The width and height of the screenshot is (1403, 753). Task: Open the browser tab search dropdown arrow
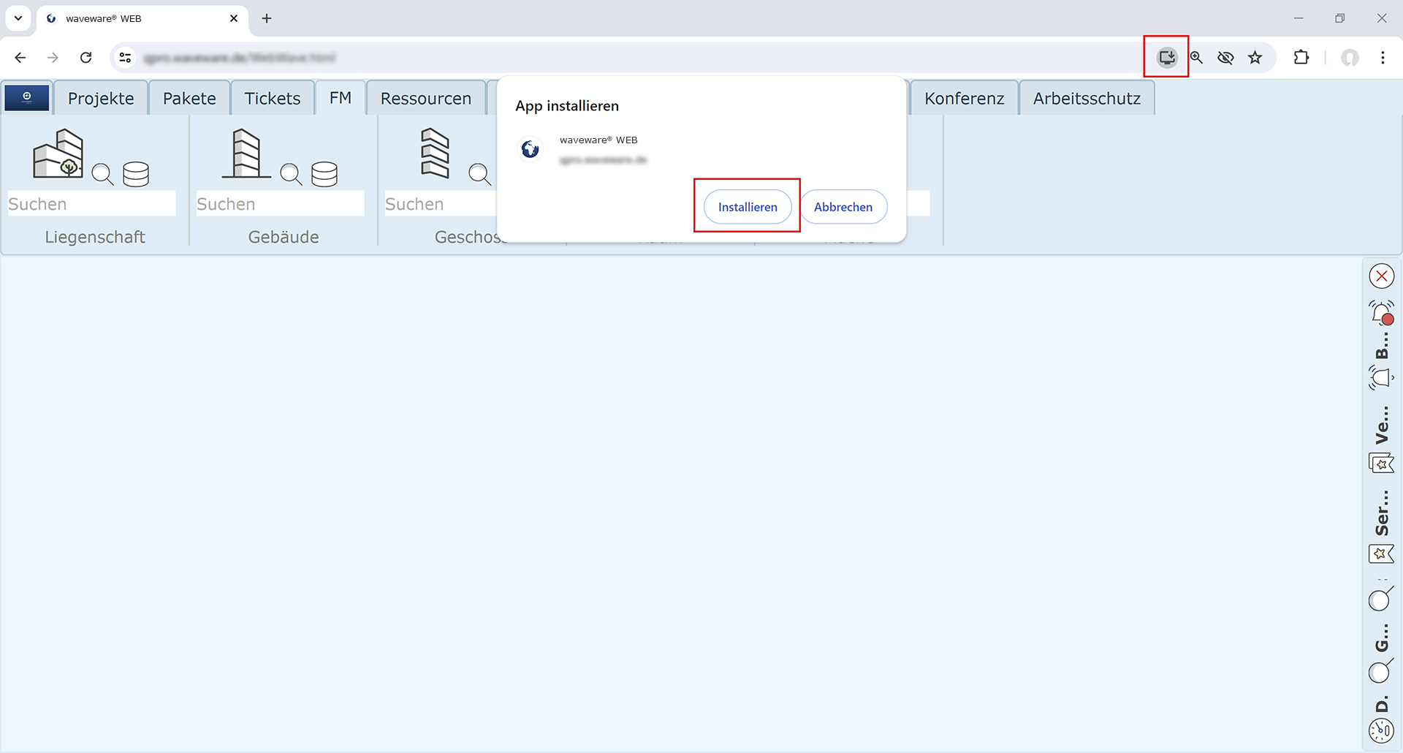tap(18, 18)
